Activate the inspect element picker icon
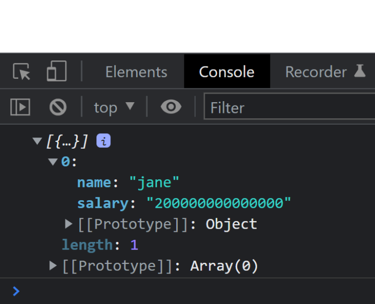Viewport: 375px width, 304px height. click(x=21, y=72)
